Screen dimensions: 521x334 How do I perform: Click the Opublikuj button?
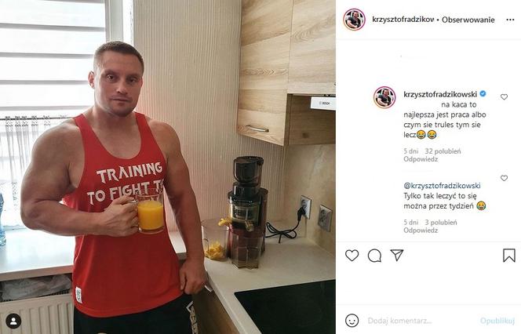pyautogui.click(x=497, y=321)
